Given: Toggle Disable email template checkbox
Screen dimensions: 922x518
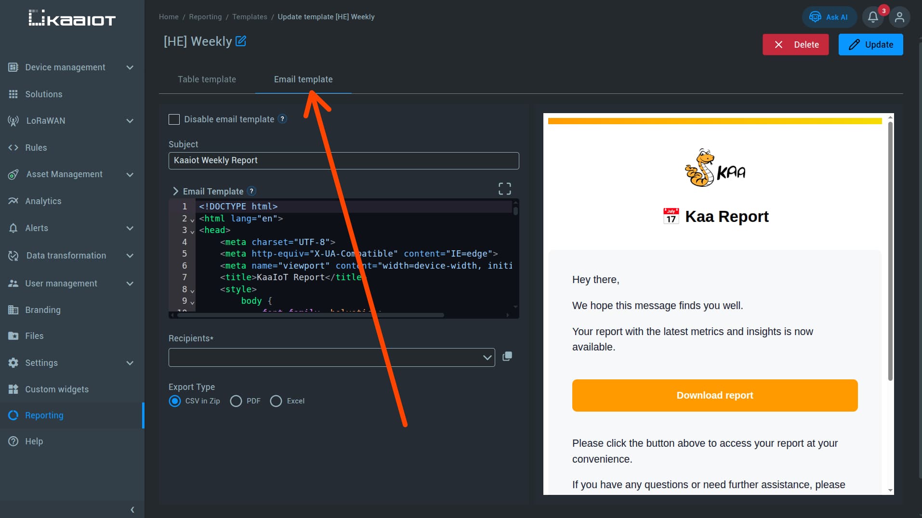Looking at the screenshot, I should [174, 119].
